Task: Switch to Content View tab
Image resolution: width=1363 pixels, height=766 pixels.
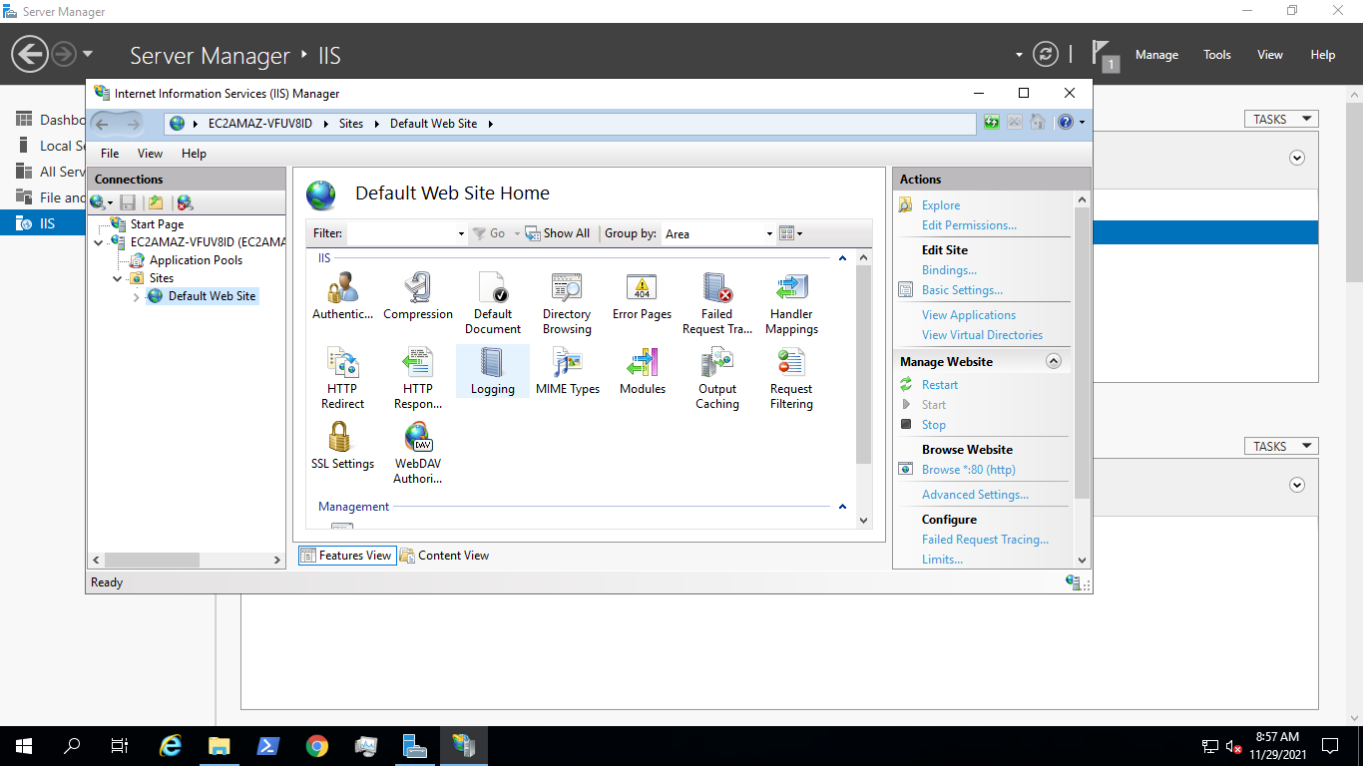Action: click(x=444, y=556)
